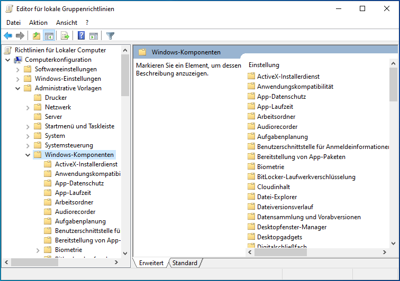
Task: Click the Forward arrow in toolbar
Action: (x=20, y=36)
